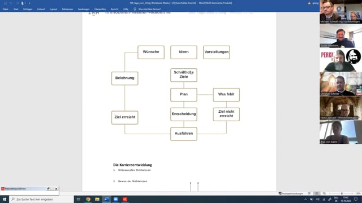Open Windows Start menu
This screenshot has width=362, height=203.
5,199
